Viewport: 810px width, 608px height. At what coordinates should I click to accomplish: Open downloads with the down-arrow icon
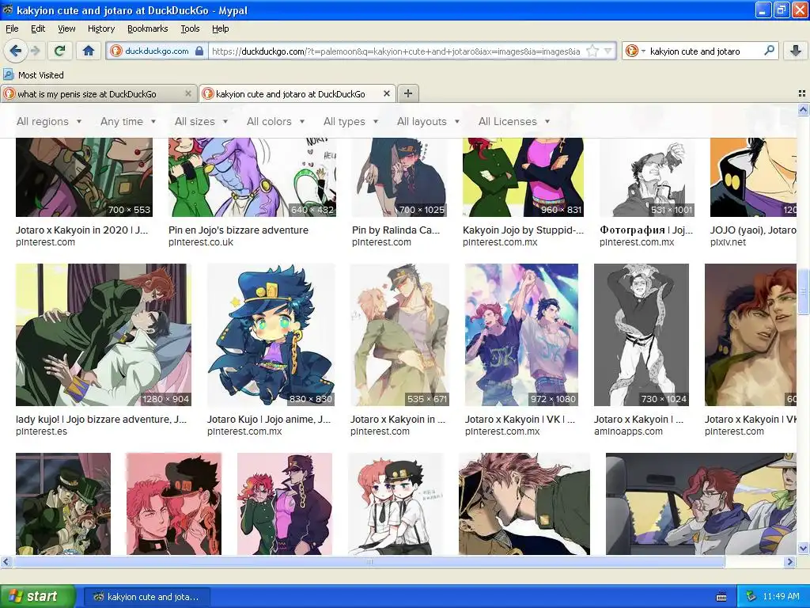coord(796,51)
